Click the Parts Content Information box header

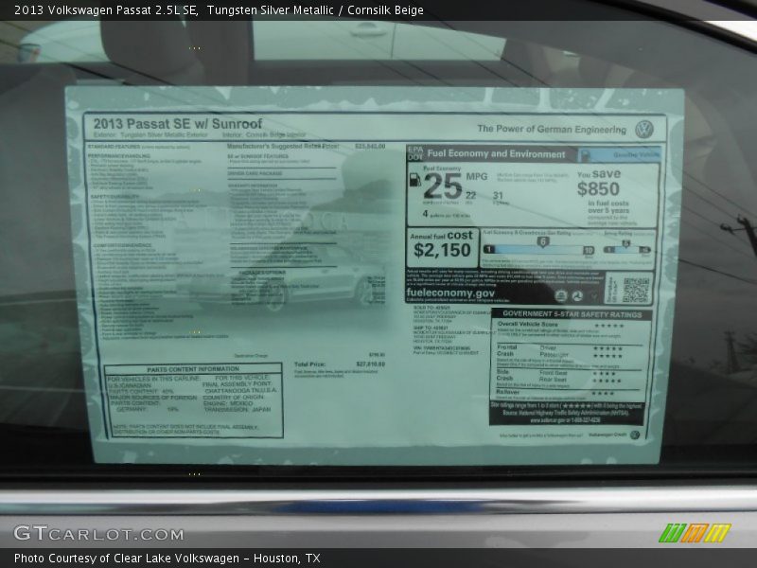[x=192, y=369]
